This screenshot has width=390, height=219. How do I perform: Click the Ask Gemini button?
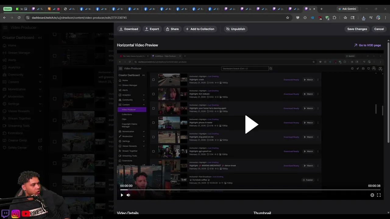pos(347,9)
